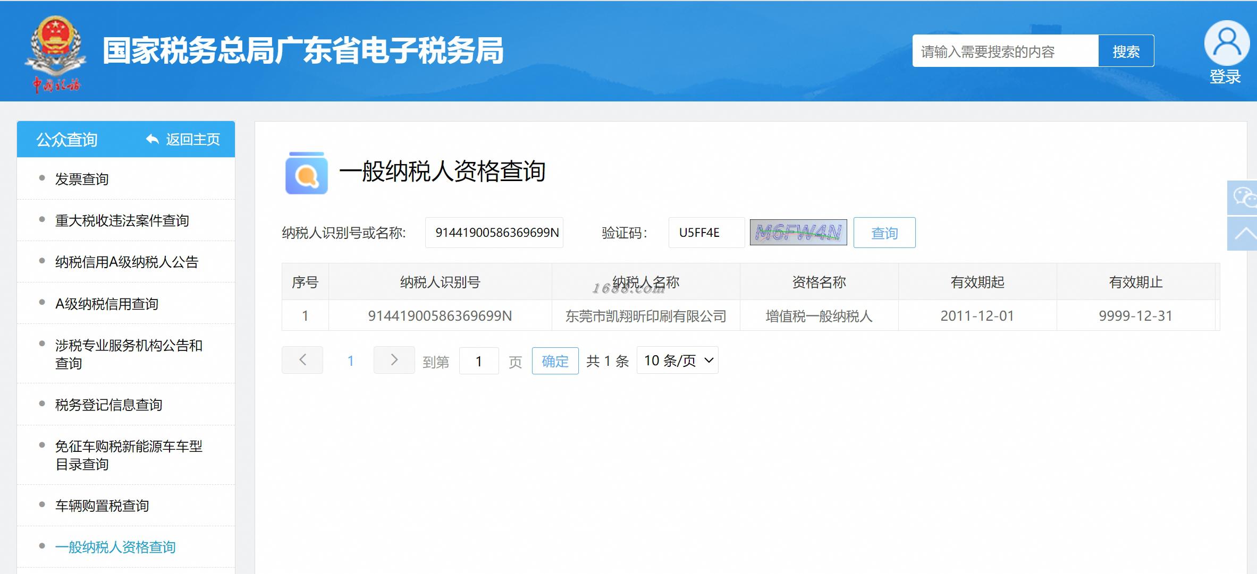
Task: Click the 共 1 条 total count text
Action: pos(608,361)
